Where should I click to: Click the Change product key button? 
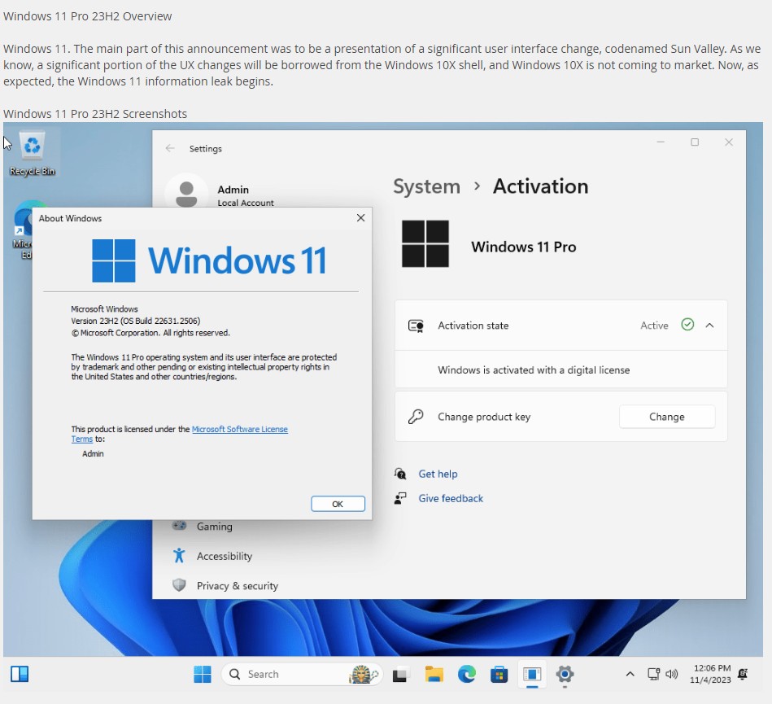point(666,417)
